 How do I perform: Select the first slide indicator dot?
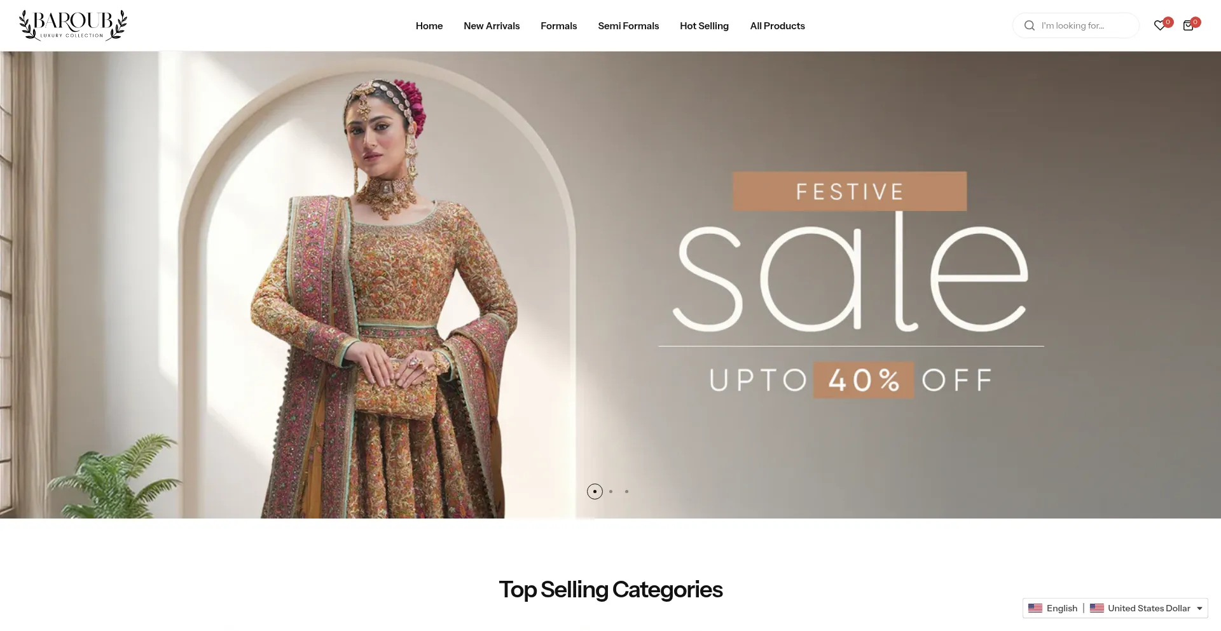tap(595, 491)
